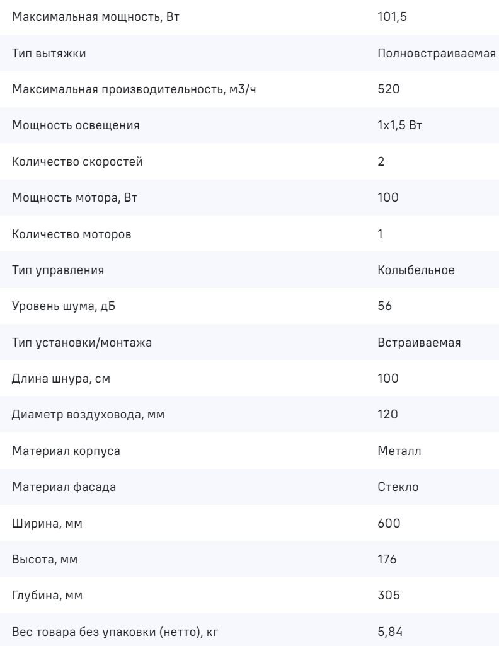Click the 'Максимальная мощность, Вт' label
The width and height of the screenshot is (499, 646).
pyautogui.click(x=96, y=17)
